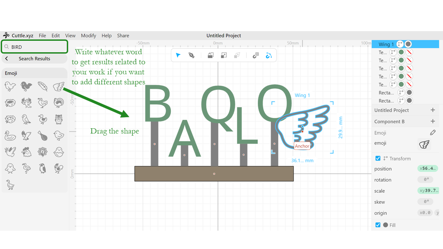Pick the dodo emoji
This screenshot has height=249, width=443.
tap(43, 103)
